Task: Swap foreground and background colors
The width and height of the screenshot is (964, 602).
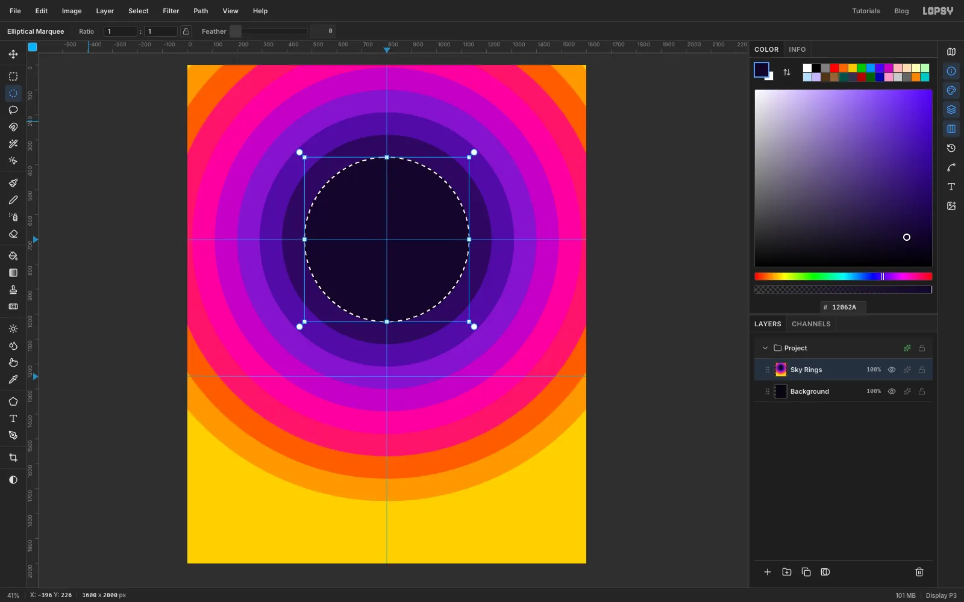Action: (x=787, y=72)
